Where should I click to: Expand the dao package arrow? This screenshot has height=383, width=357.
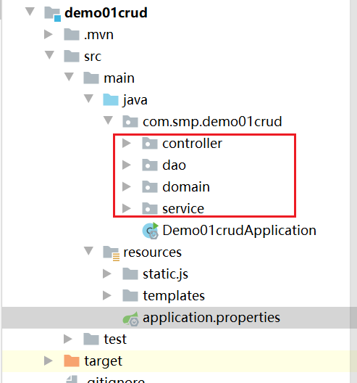[127, 165]
